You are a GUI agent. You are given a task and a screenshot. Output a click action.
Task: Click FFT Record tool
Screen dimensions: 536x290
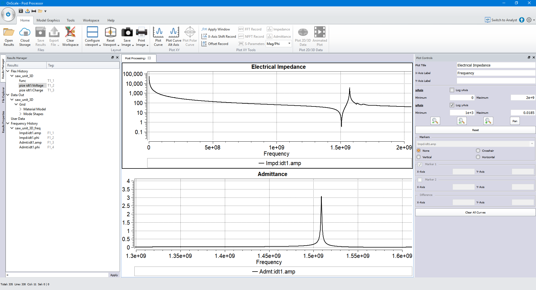point(250,29)
